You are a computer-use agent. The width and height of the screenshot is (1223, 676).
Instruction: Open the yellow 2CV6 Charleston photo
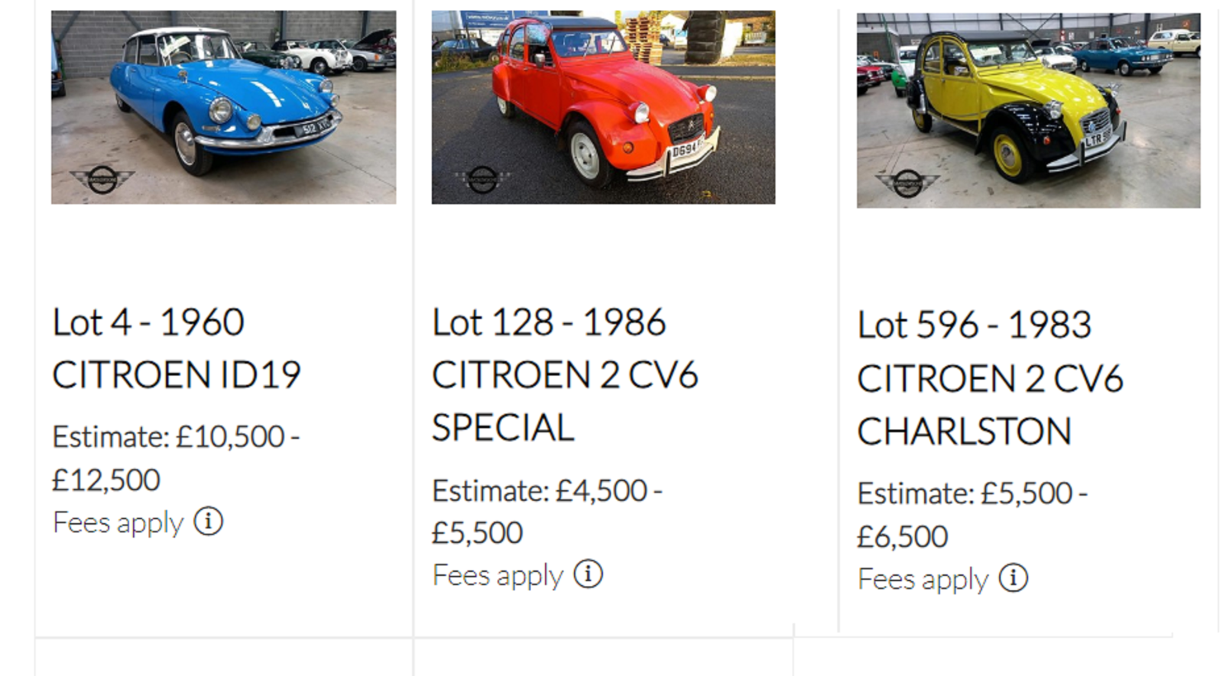click(1028, 110)
